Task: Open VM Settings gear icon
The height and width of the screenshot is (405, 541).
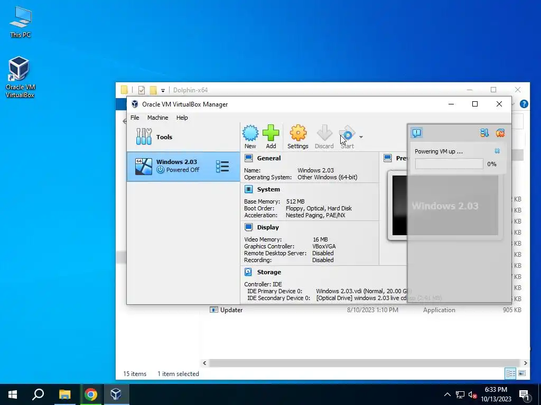Action: pos(298,133)
